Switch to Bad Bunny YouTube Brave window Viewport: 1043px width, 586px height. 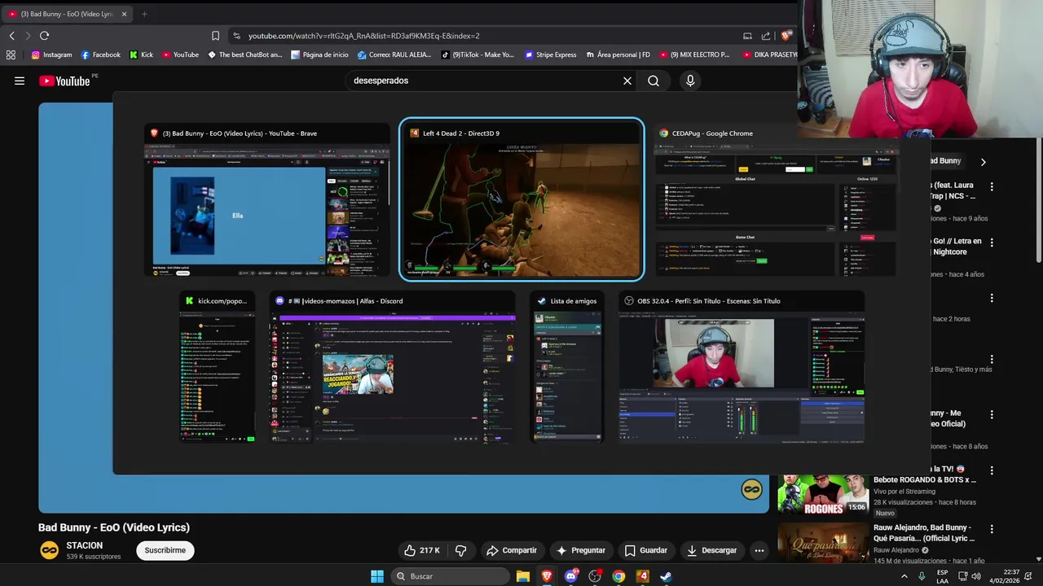click(x=267, y=199)
